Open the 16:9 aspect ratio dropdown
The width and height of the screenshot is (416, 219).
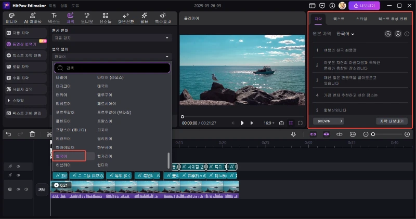coord(269,123)
